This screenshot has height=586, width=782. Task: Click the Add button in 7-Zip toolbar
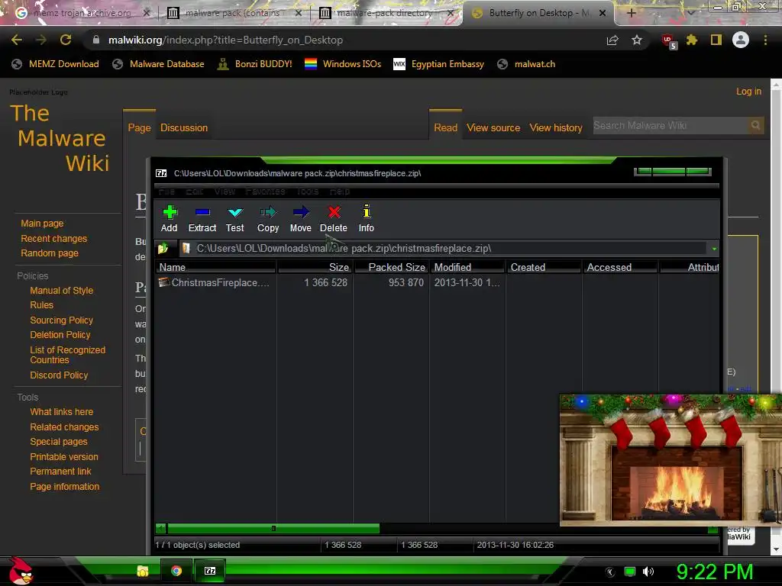click(169, 219)
